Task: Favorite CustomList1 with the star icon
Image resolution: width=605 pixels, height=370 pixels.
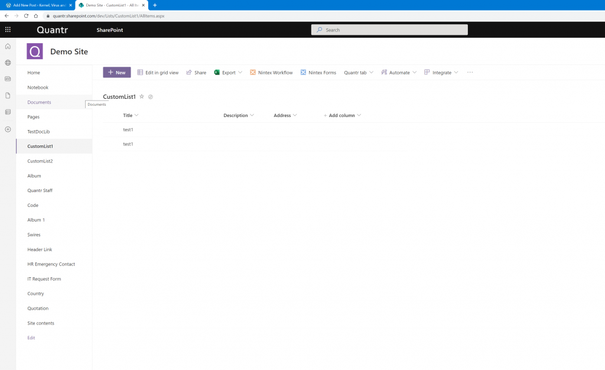Action: click(142, 96)
